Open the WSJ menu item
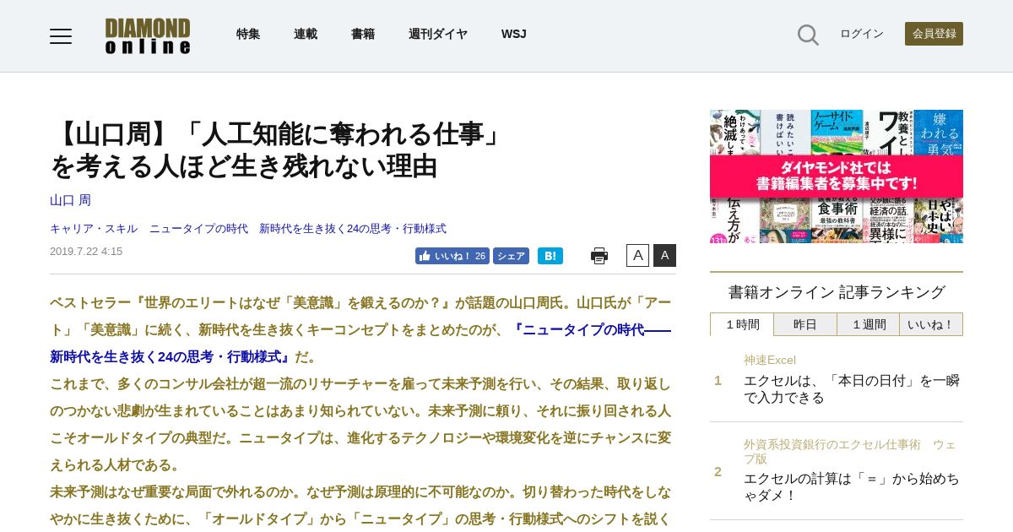This screenshot has height=532, width=1013. pos(513,34)
